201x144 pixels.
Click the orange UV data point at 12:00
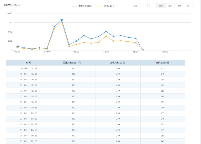(x=106, y=36)
